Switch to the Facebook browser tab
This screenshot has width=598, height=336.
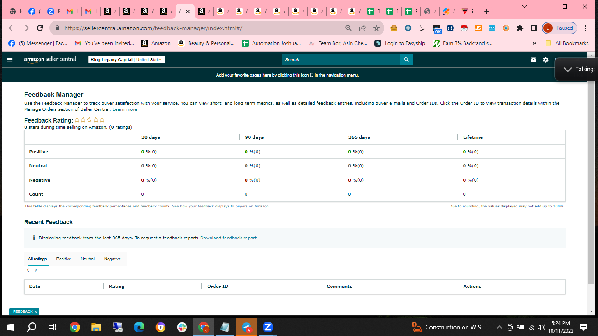coord(34,12)
